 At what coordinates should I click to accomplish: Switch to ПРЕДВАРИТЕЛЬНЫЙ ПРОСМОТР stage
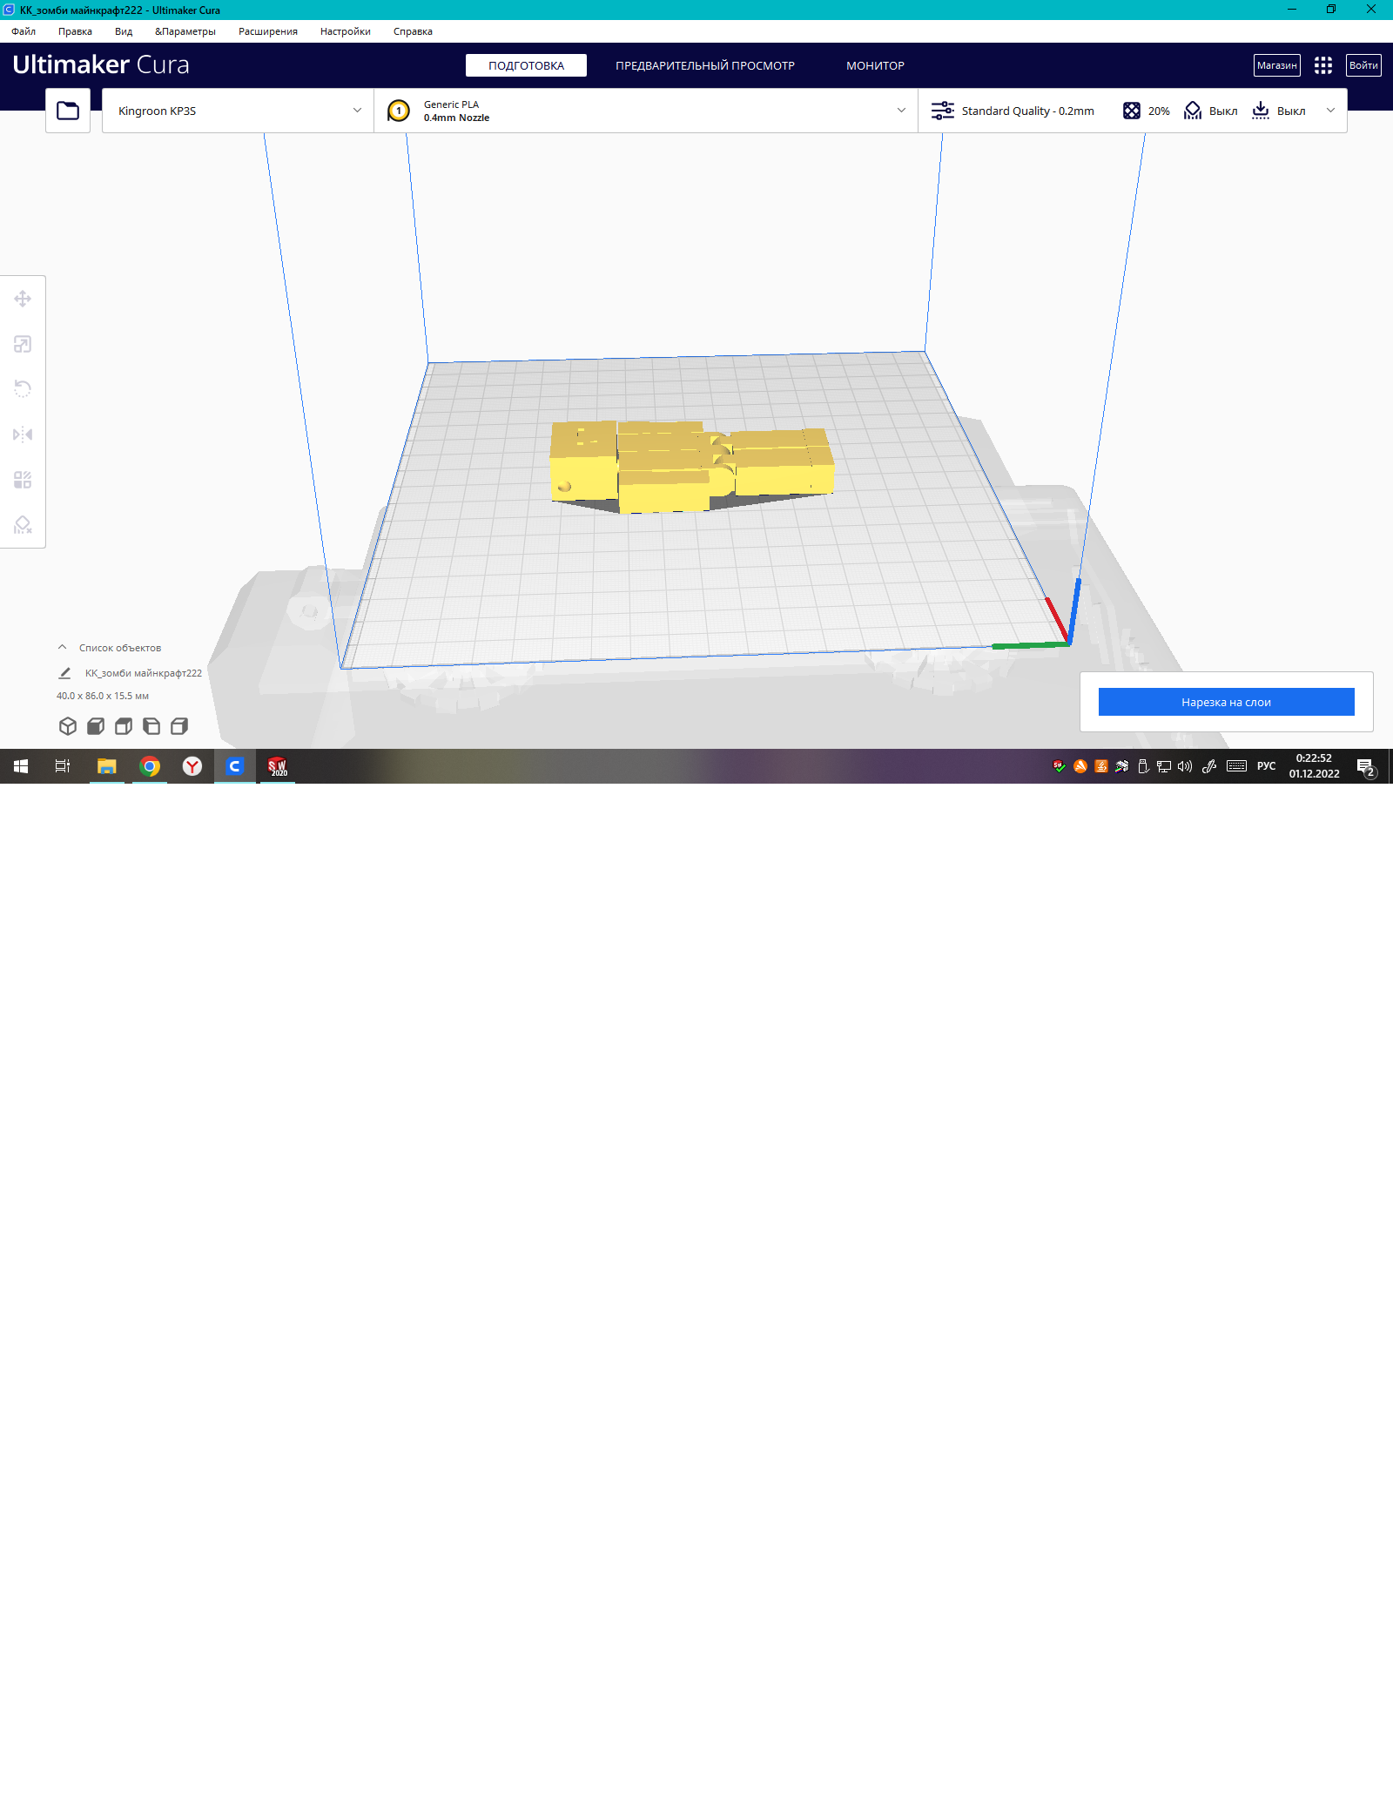[x=705, y=65]
